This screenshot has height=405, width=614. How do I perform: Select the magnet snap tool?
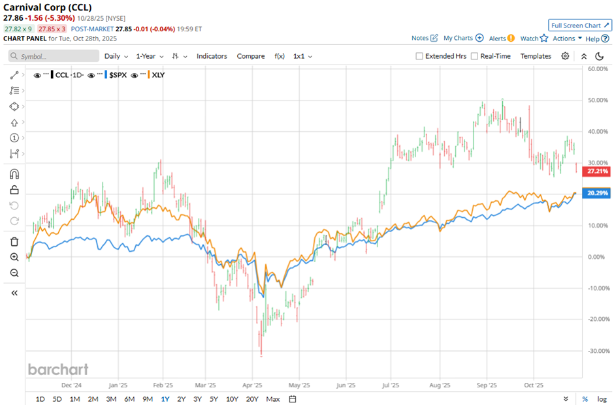coord(14,174)
